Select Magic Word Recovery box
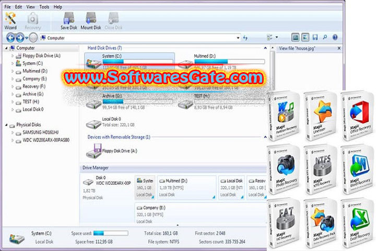 click(357, 169)
